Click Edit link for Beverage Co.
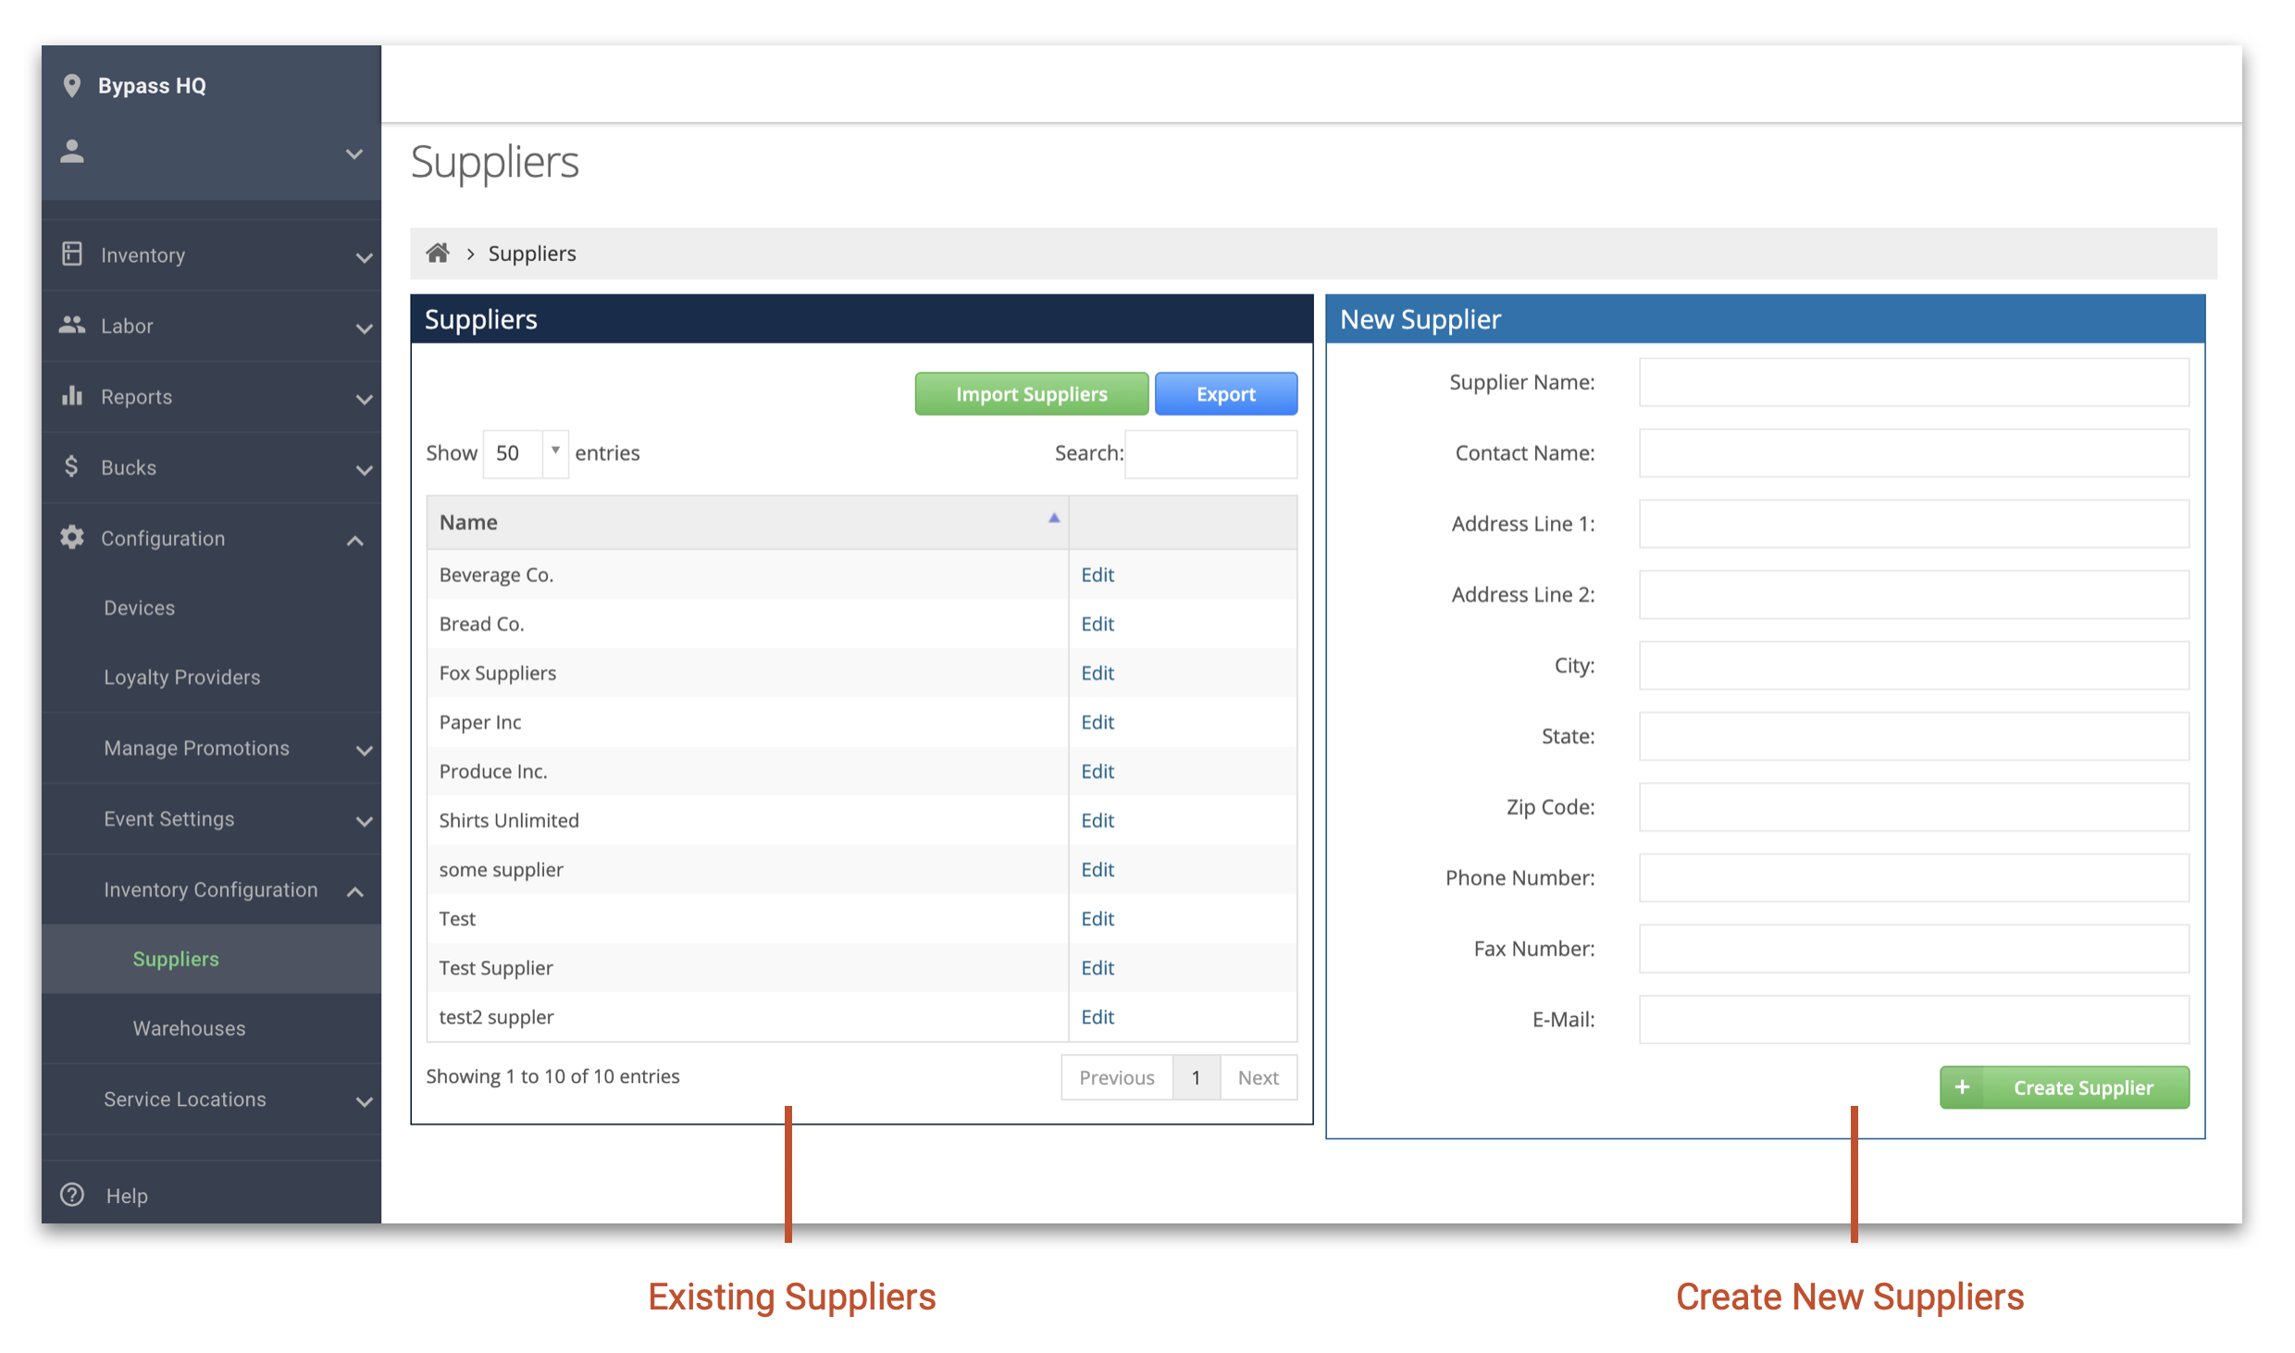Image resolution: width=2295 pixels, height=1353 pixels. tap(1098, 575)
